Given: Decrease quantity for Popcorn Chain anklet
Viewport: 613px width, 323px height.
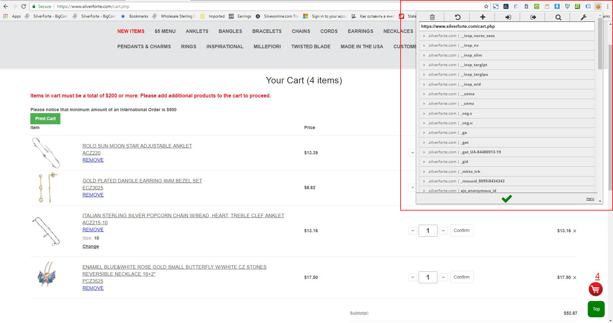Looking at the screenshot, I should [412, 231].
